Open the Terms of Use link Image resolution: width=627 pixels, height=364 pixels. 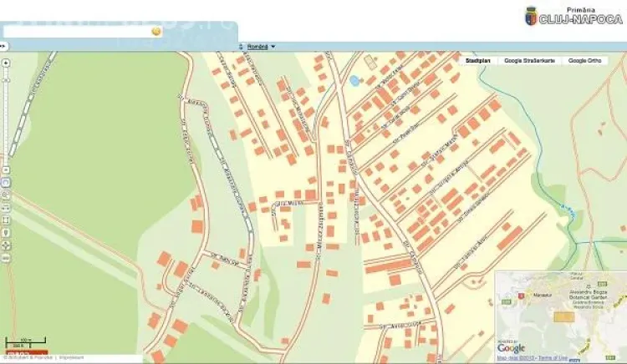(553, 358)
